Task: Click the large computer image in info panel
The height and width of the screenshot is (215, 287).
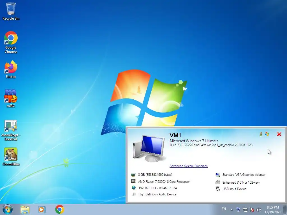Action: [149, 148]
